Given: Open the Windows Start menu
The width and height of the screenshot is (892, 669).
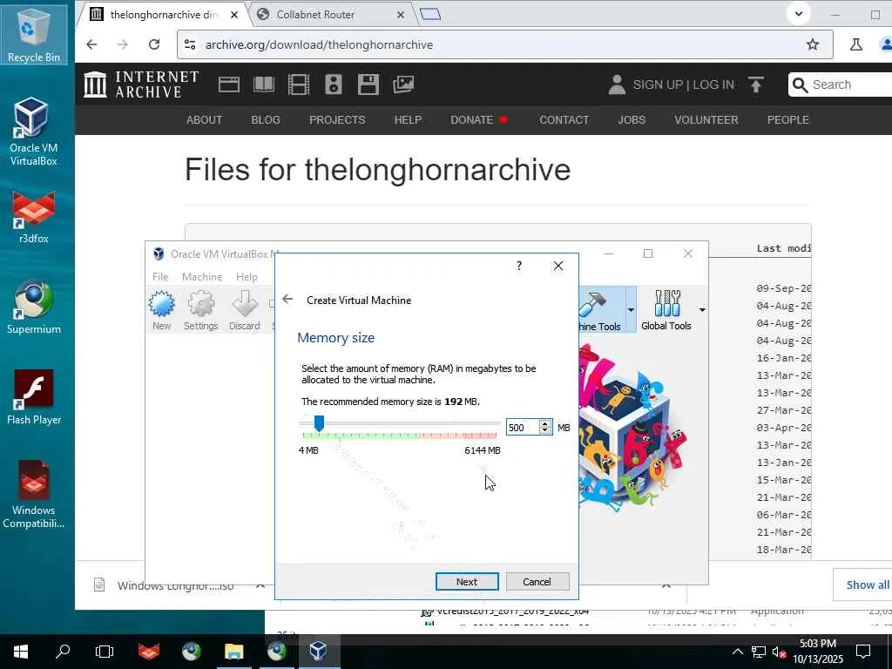Looking at the screenshot, I should click(x=21, y=652).
